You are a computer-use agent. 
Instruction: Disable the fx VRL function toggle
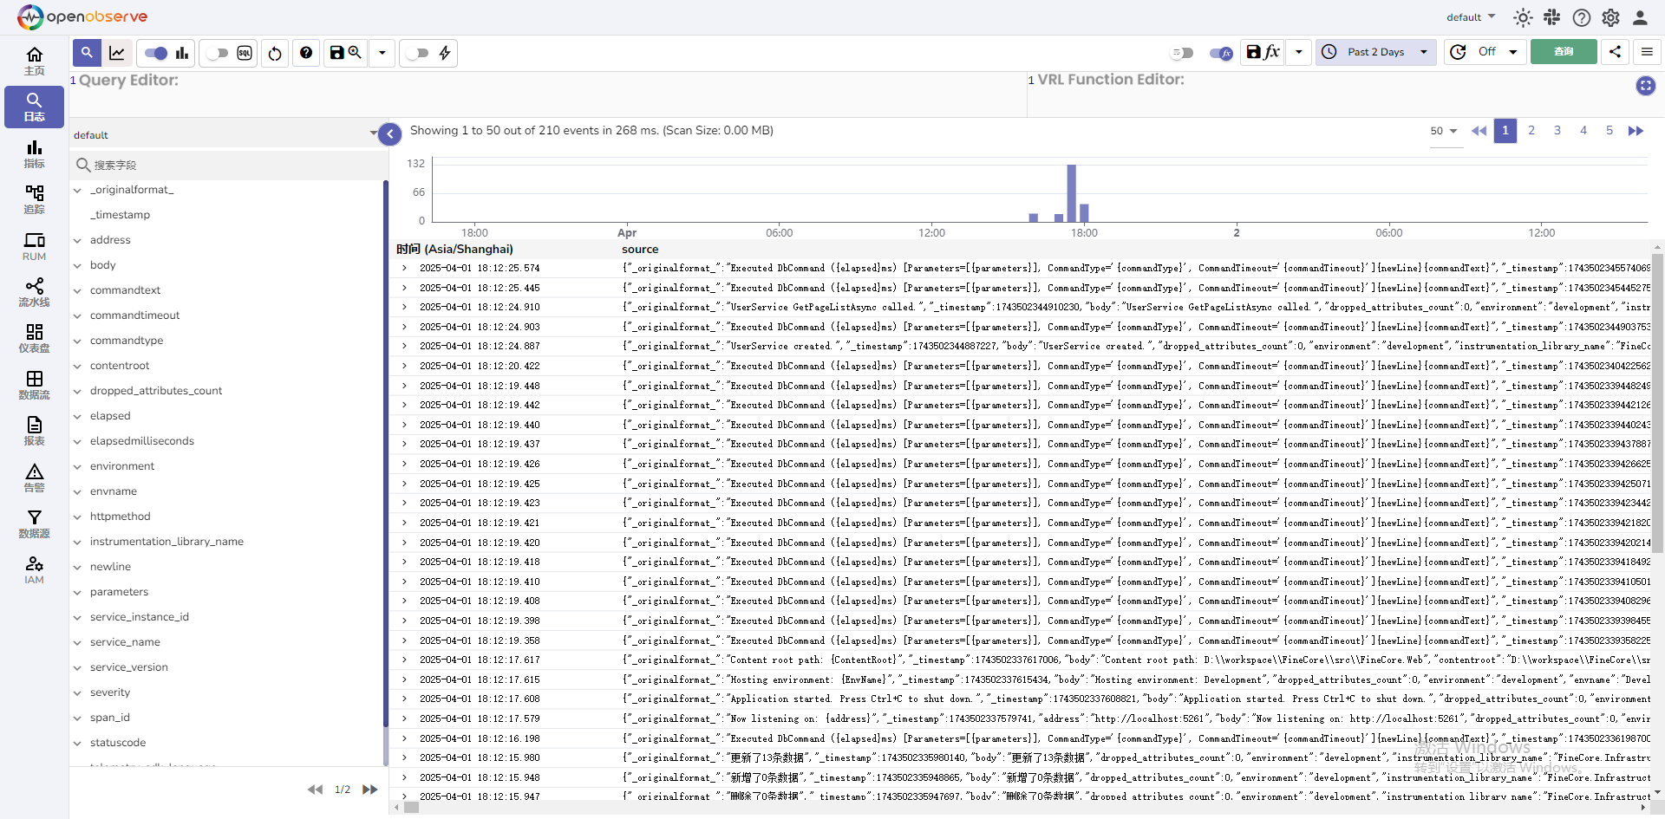(1221, 53)
